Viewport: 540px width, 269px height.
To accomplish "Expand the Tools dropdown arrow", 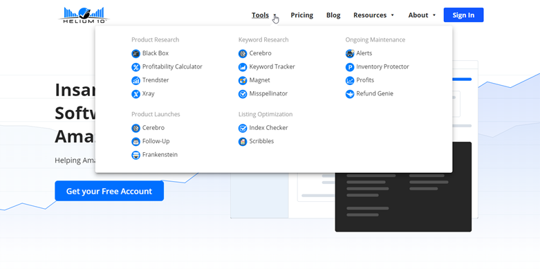I will click(x=275, y=15).
